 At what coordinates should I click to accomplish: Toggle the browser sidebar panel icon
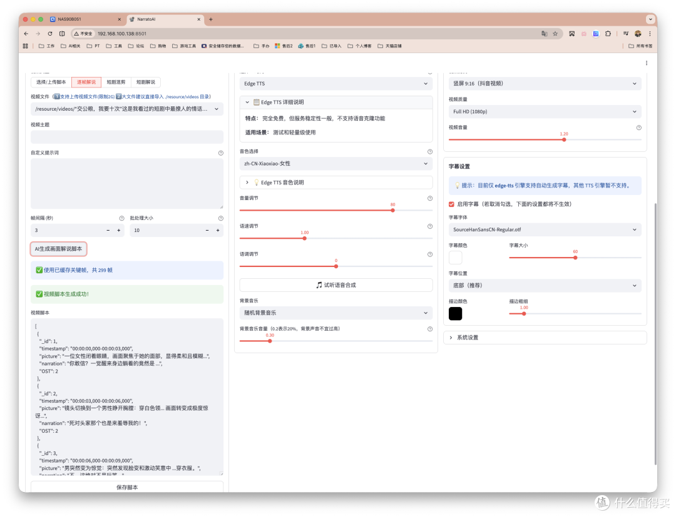click(62, 34)
